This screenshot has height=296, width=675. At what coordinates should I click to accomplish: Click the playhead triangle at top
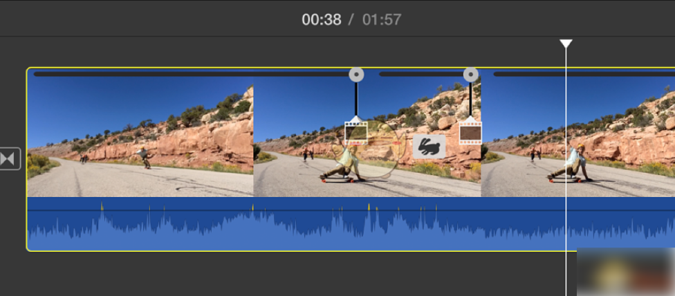click(566, 44)
